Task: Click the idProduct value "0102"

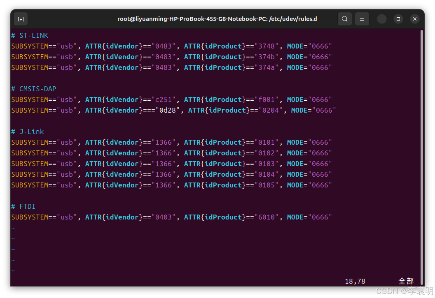Action: pyautogui.click(x=267, y=153)
